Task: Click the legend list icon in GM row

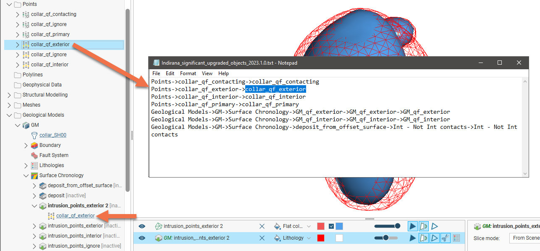Action: [457, 238]
